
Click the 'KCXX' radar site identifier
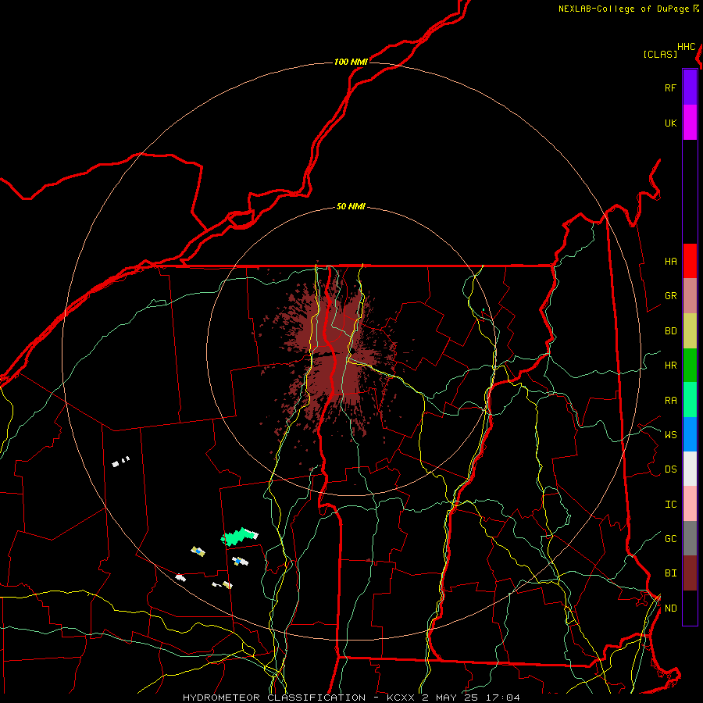401,698
